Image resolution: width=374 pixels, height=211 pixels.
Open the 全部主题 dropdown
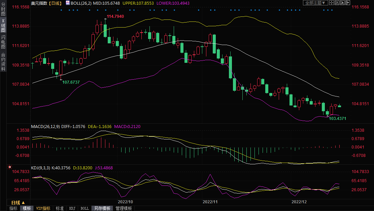coord(315,3)
